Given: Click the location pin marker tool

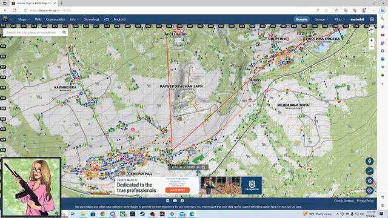Looking at the screenshot, I should tap(369, 161).
